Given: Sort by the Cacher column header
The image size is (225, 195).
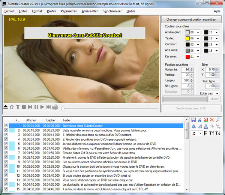Looking at the screenshot, I should click(51, 120).
